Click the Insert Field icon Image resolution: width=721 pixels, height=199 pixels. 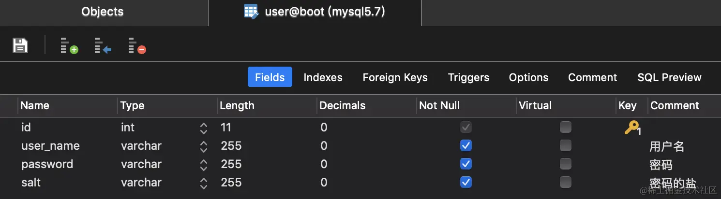pos(103,45)
